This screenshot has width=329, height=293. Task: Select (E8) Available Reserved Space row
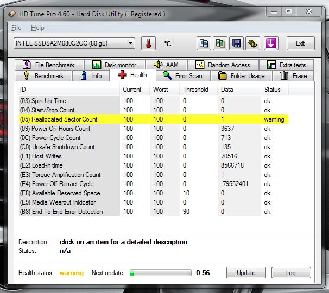(154, 193)
